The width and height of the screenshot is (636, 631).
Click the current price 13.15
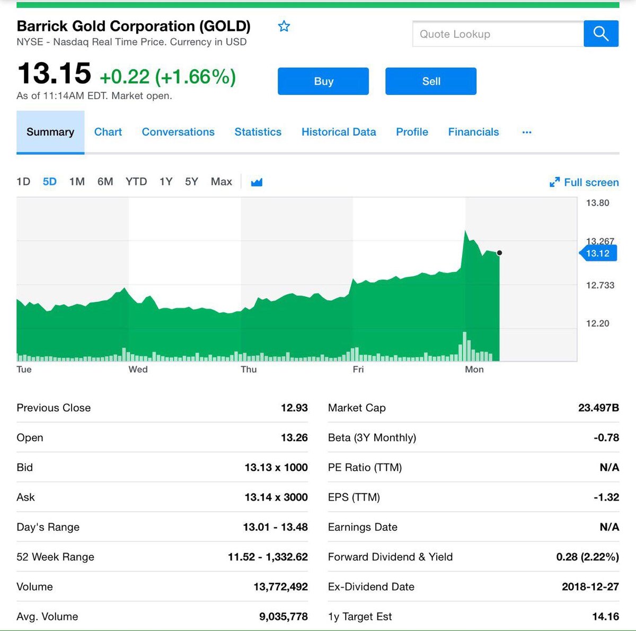coord(54,73)
